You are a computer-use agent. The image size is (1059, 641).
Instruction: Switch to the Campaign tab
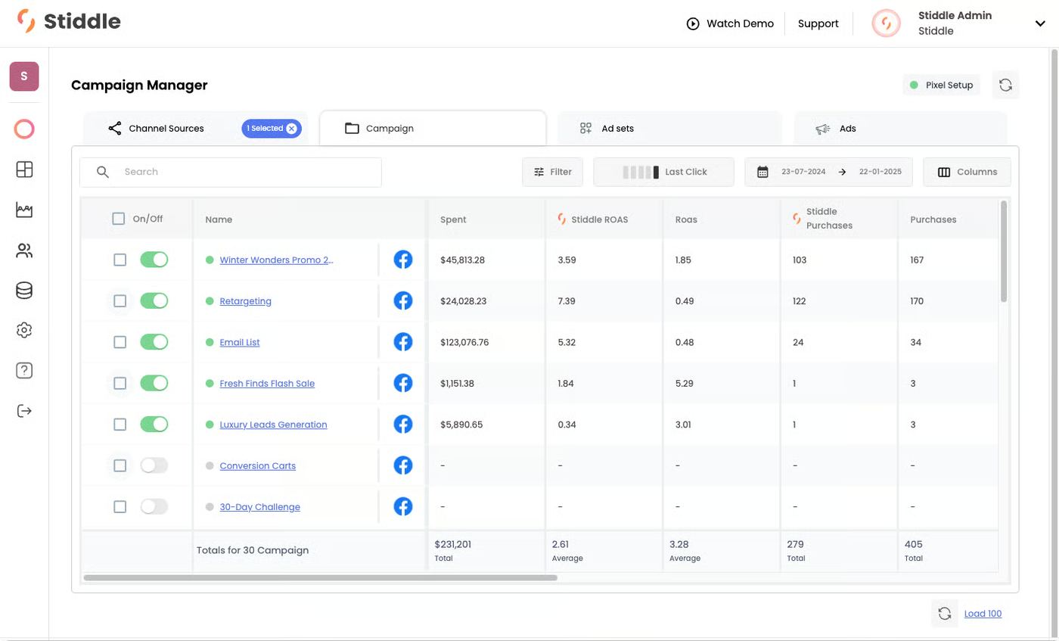point(433,128)
